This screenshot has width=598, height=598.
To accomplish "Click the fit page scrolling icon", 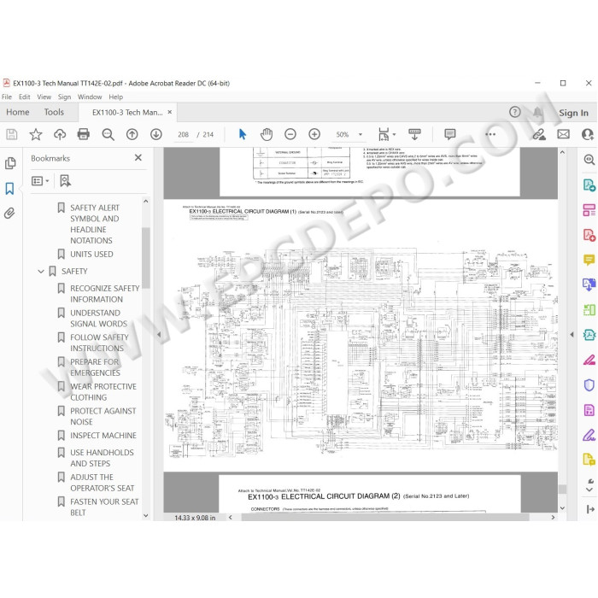I will [384, 134].
